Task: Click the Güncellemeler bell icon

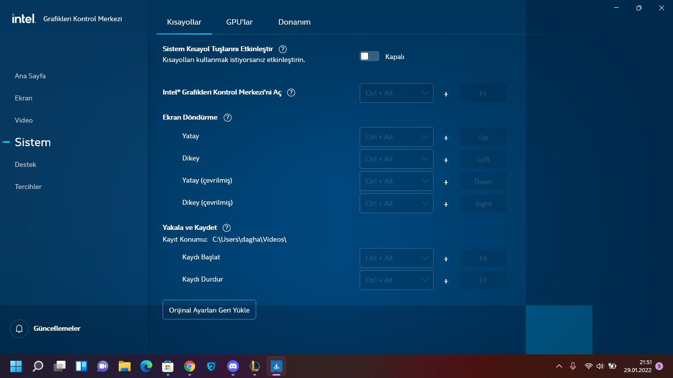Action: pyautogui.click(x=19, y=329)
